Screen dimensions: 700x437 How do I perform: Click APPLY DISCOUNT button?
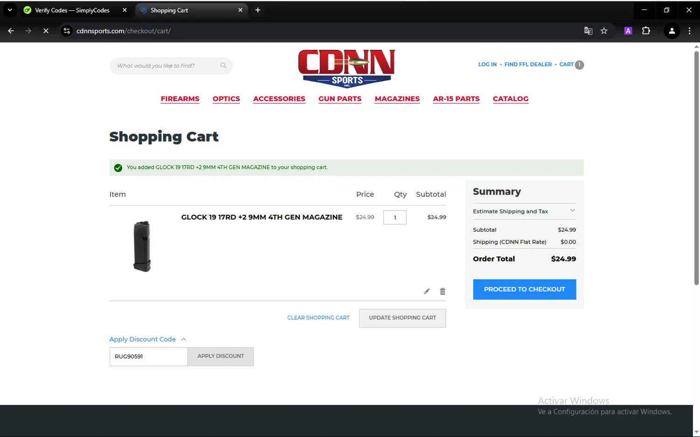(221, 356)
